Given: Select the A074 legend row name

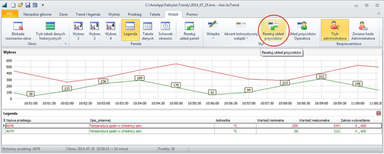Looking at the screenshot, I should 47,131.
